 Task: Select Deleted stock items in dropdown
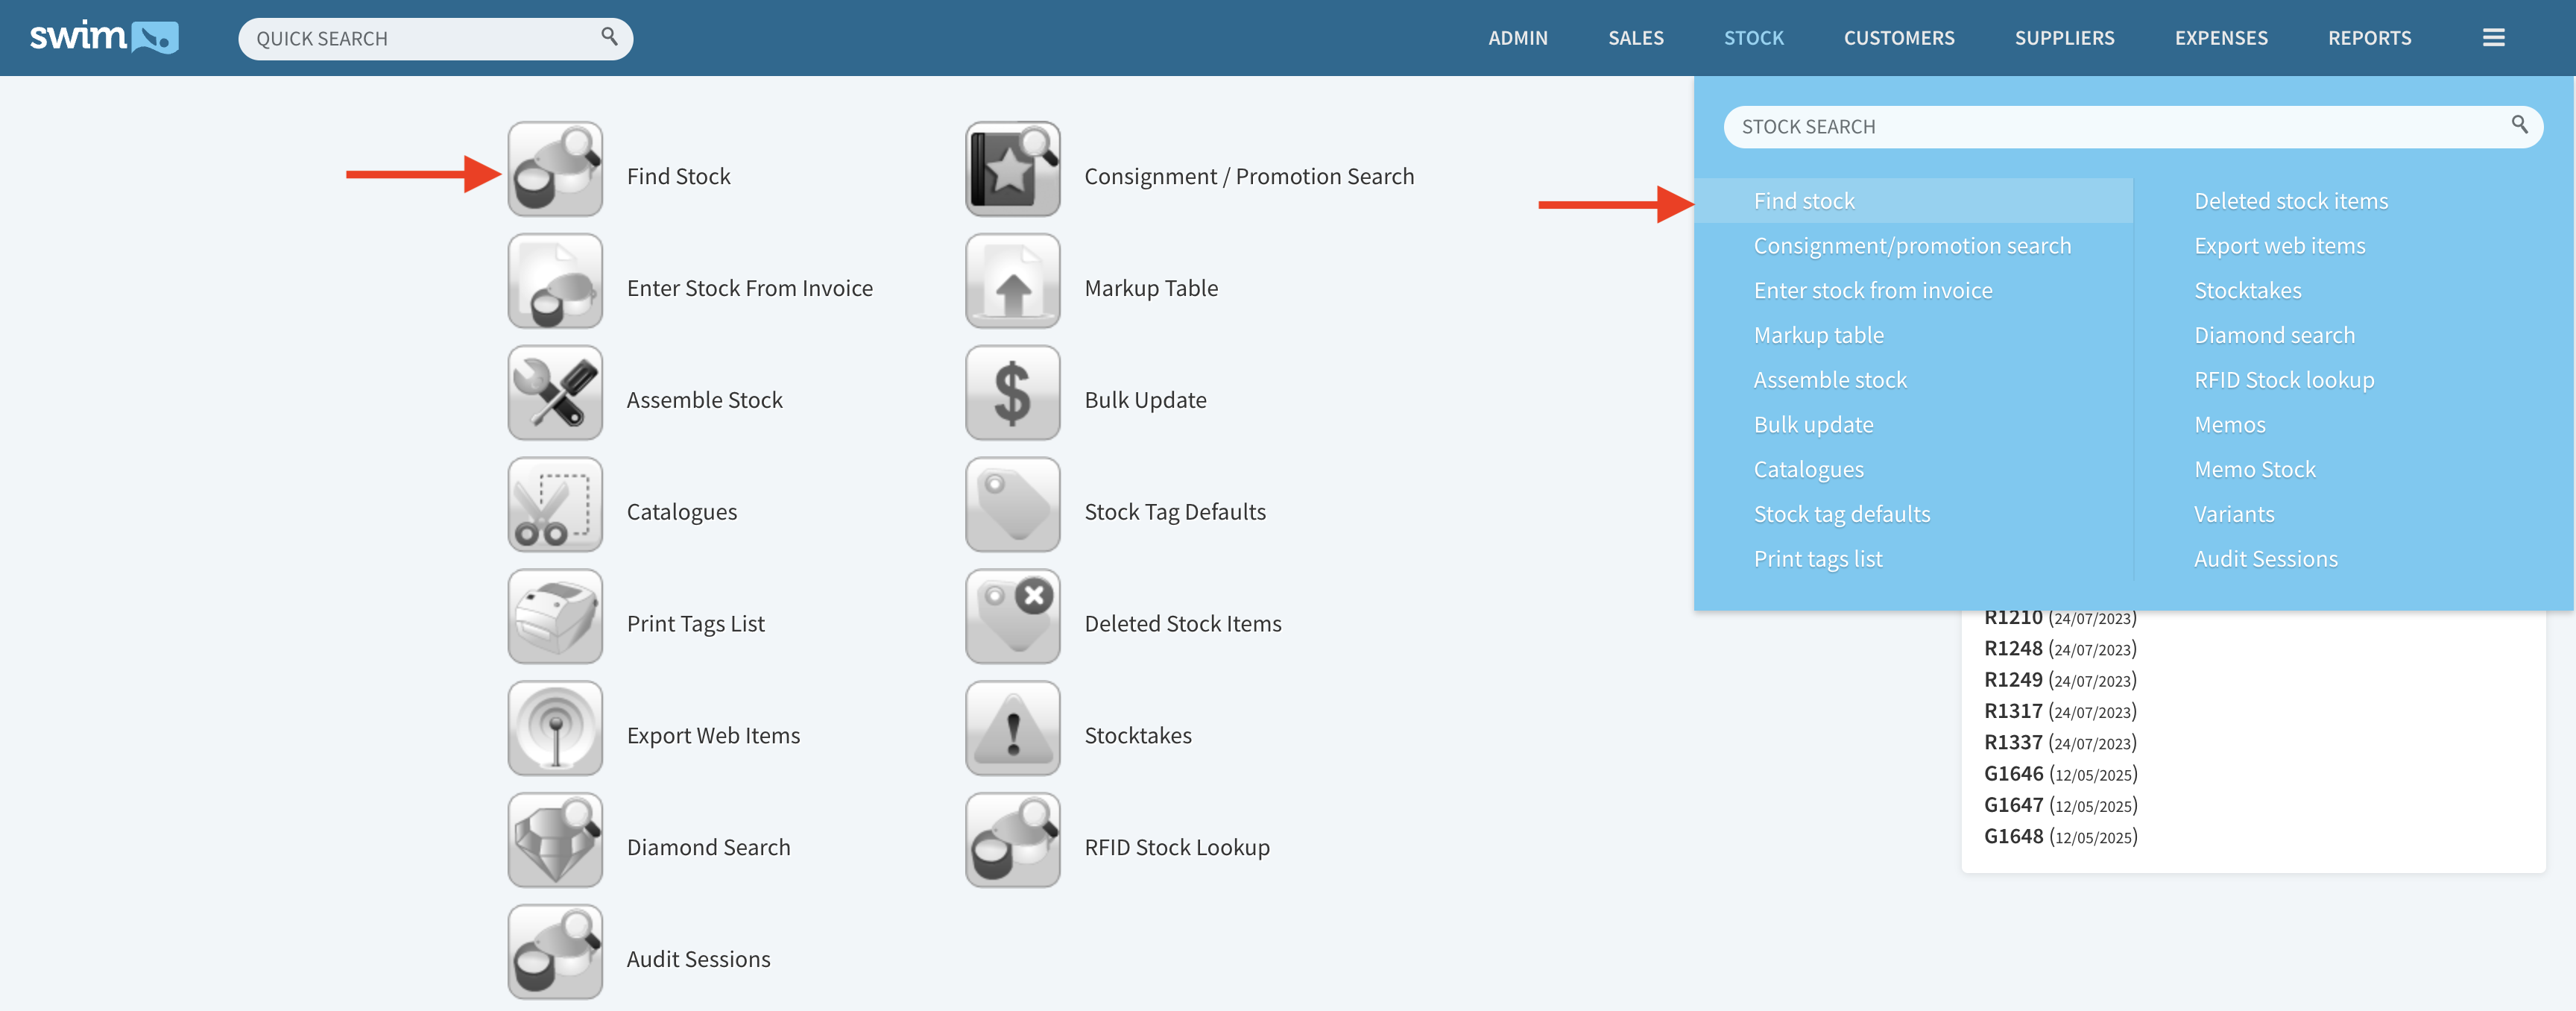coord(2290,201)
